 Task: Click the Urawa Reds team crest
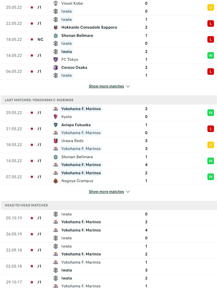[56, 141]
